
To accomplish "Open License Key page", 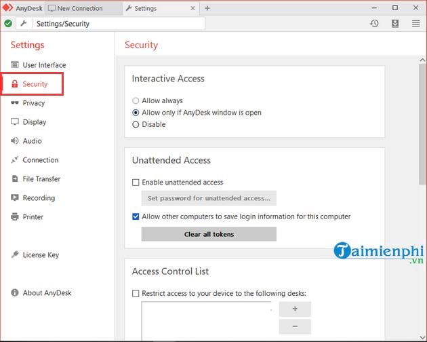I will point(41,254).
